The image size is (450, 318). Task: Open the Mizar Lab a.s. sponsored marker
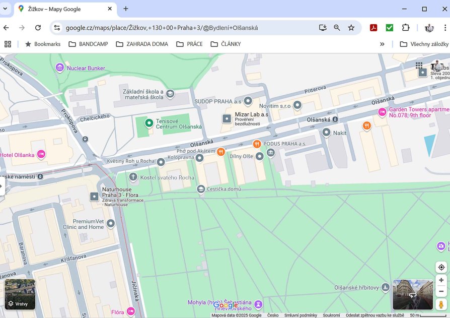point(227,118)
